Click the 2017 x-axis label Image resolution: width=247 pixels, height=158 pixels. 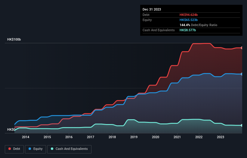91,137
